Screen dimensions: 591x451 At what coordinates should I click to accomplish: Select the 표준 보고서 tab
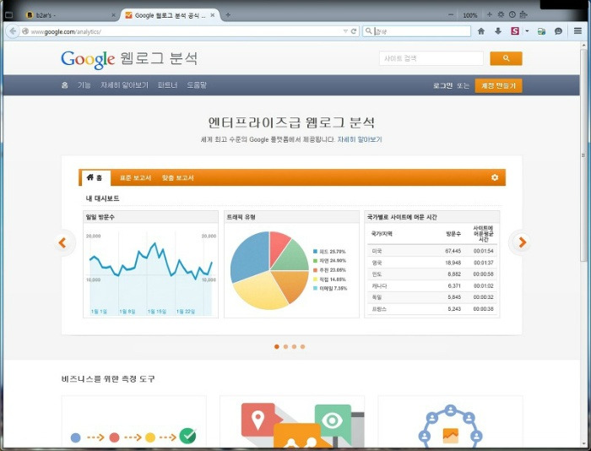135,177
